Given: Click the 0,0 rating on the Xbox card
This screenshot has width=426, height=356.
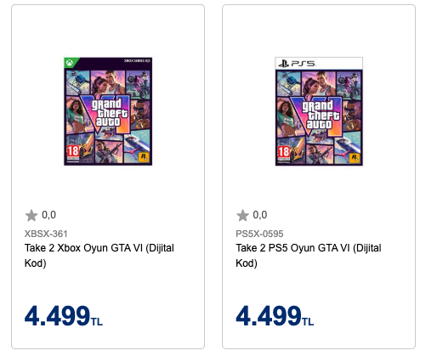Looking at the screenshot, I should [x=48, y=215].
